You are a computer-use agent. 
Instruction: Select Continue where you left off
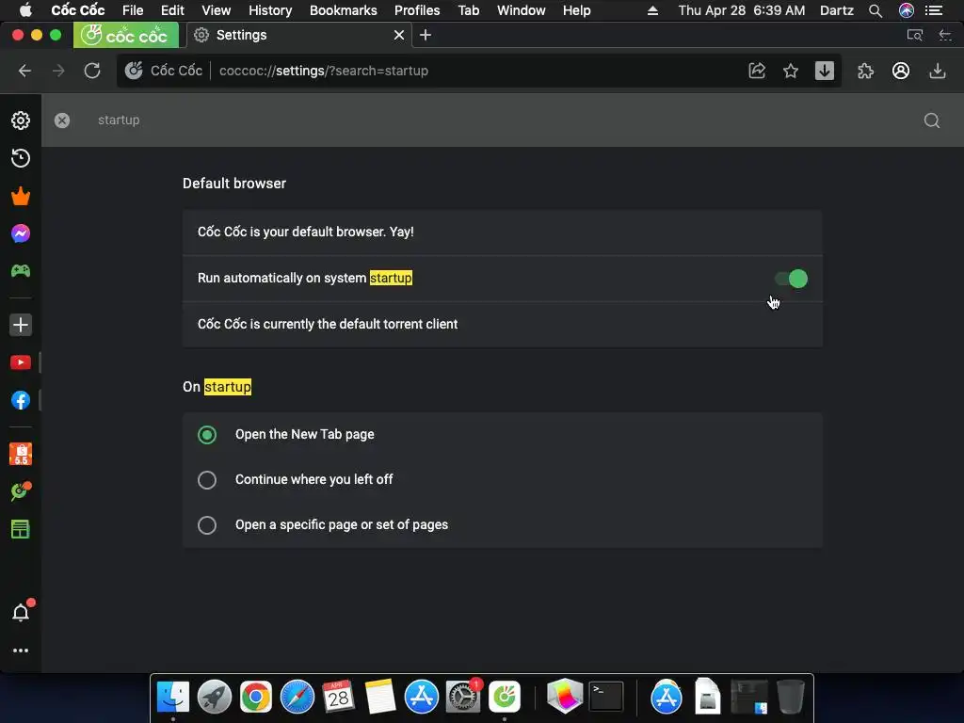point(207,479)
